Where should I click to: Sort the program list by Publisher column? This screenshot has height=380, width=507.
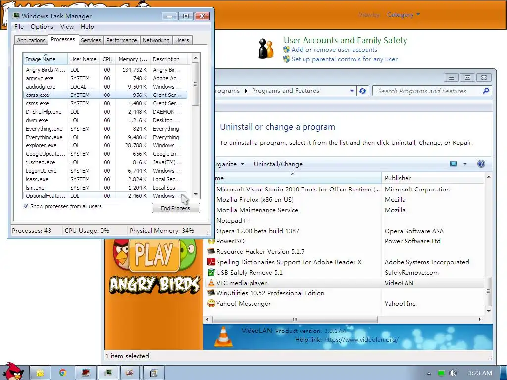pyautogui.click(x=433, y=178)
